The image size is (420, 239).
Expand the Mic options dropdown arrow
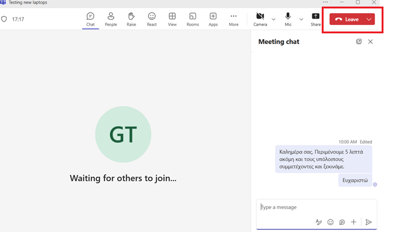tap(301, 19)
